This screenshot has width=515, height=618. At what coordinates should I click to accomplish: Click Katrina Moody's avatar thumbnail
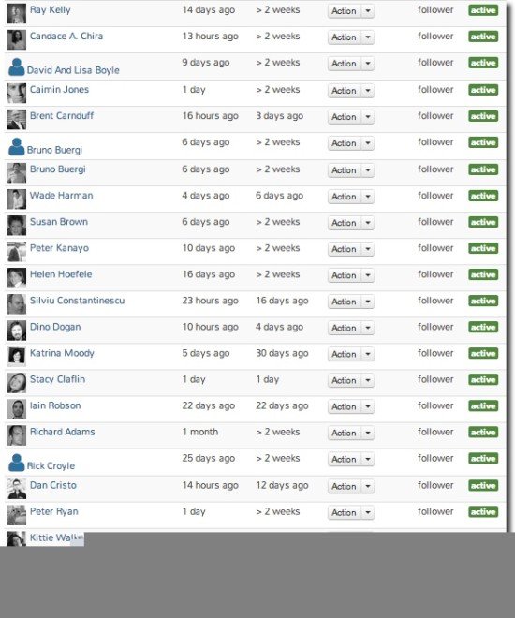click(17, 357)
